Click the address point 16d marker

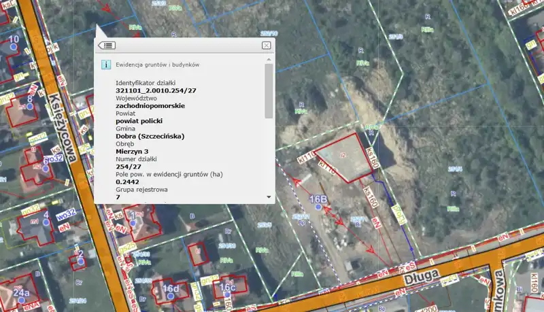coord(171,296)
